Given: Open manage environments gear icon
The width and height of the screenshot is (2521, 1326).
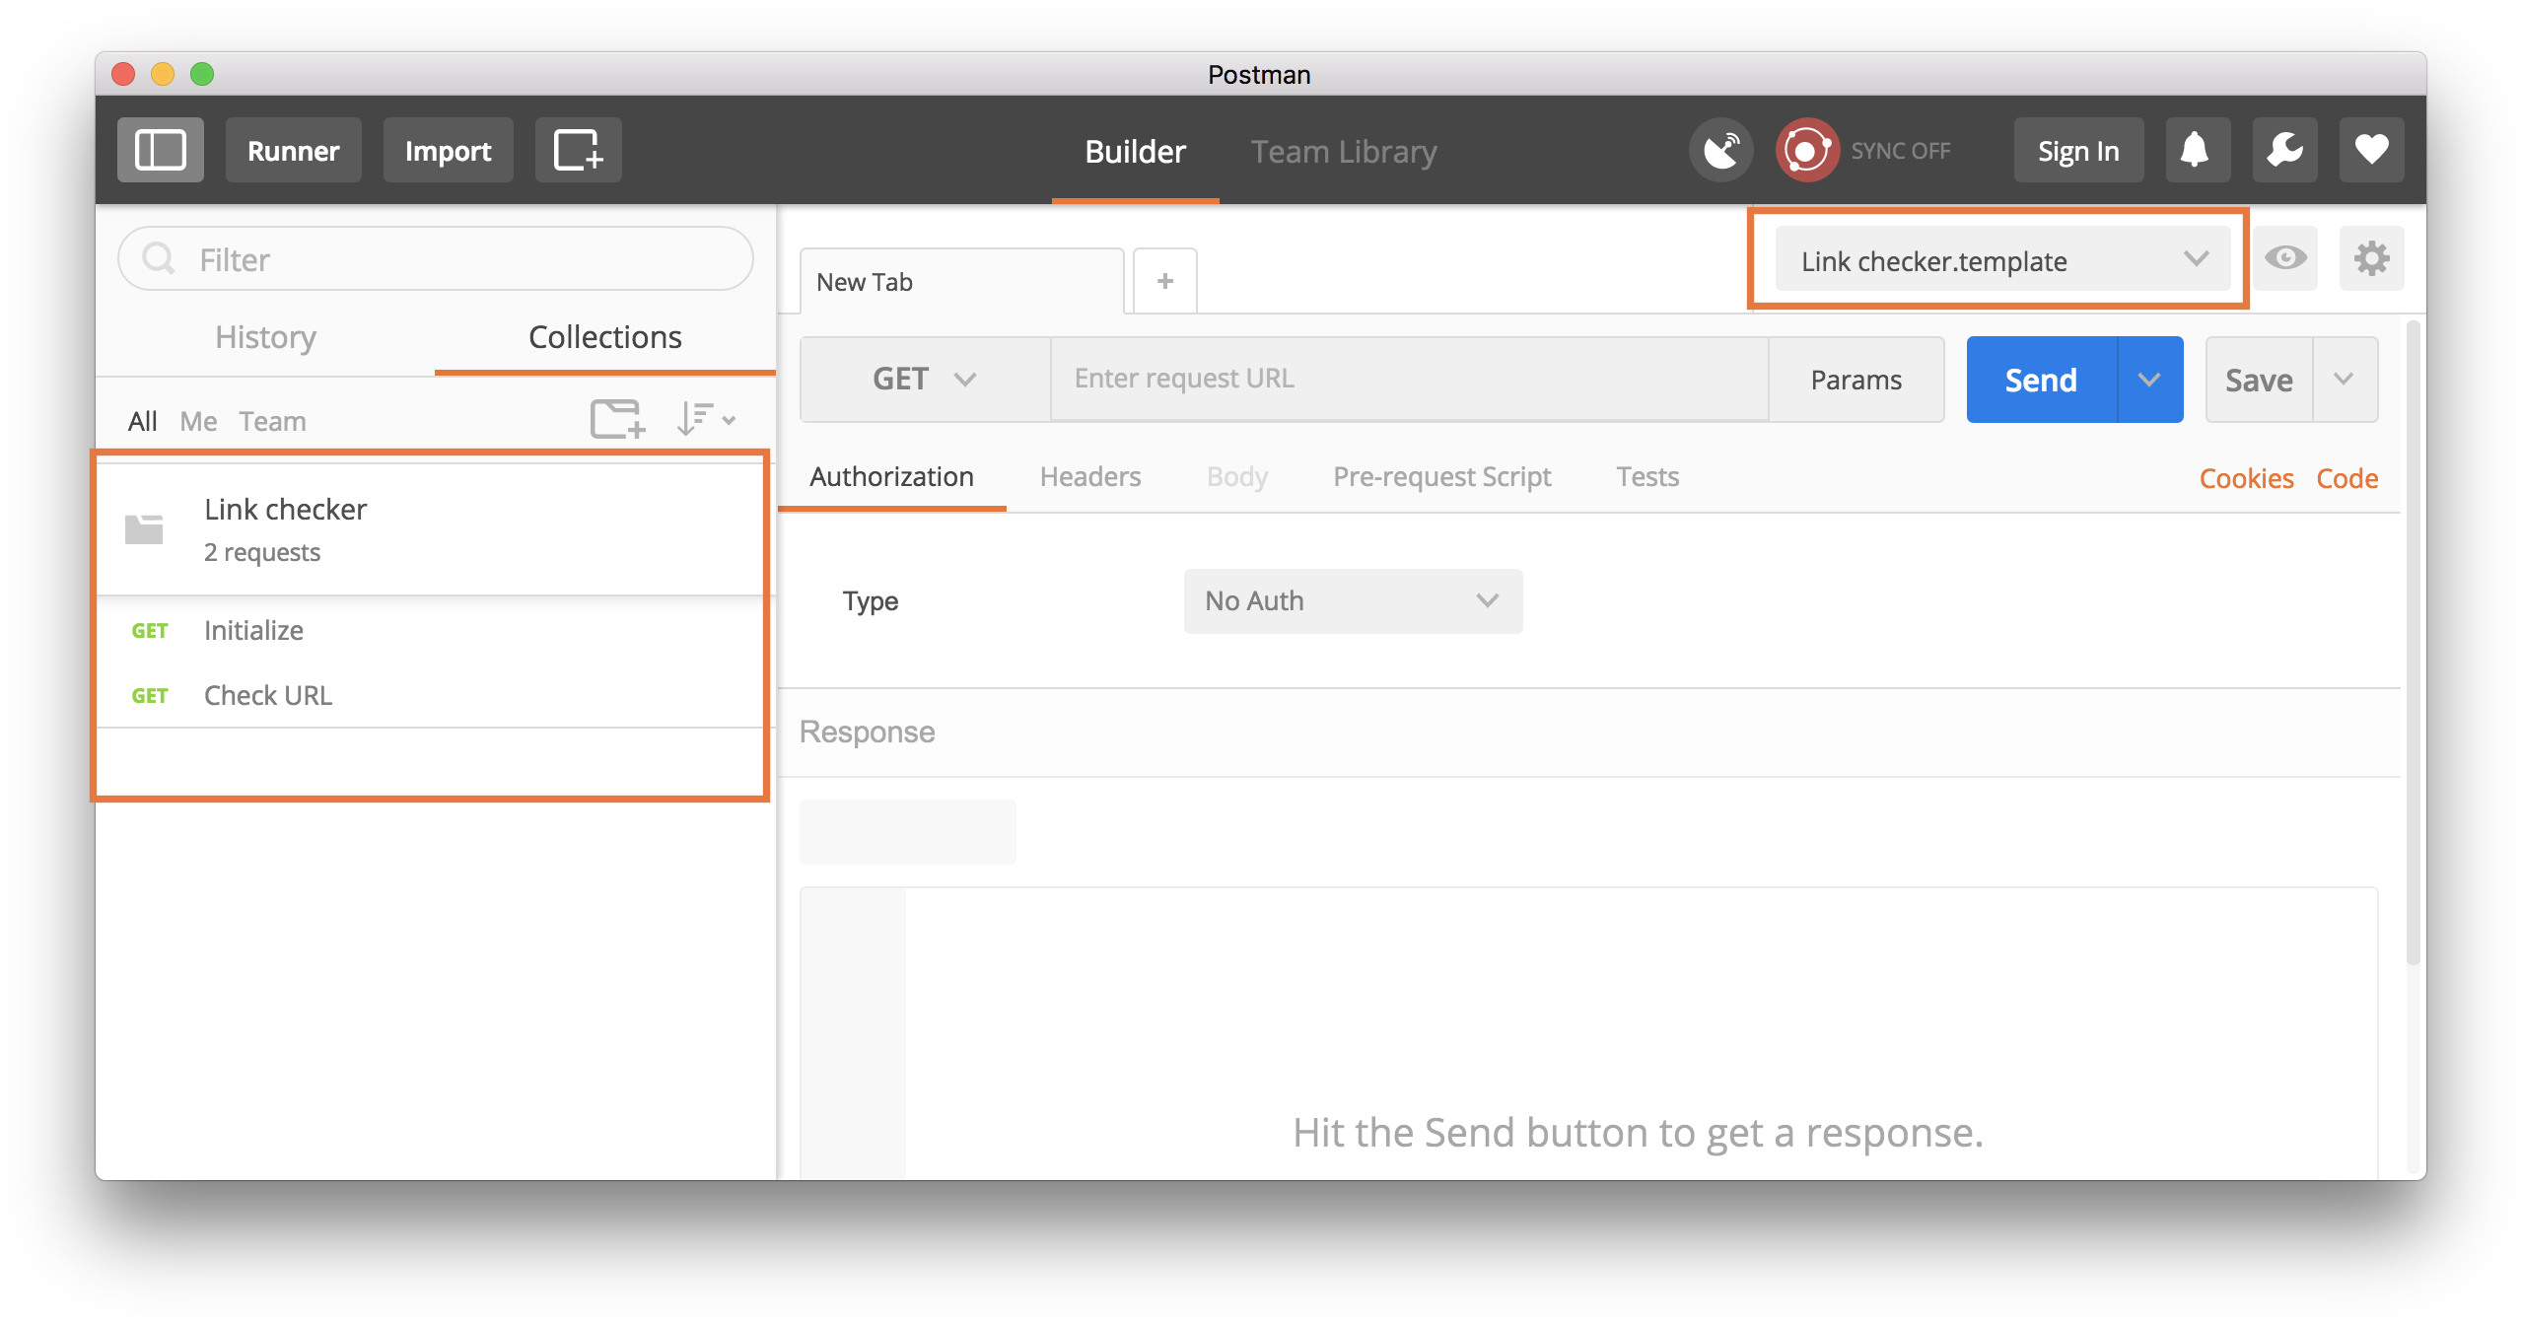Looking at the screenshot, I should pyautogui.click(x=2371, y=258).
